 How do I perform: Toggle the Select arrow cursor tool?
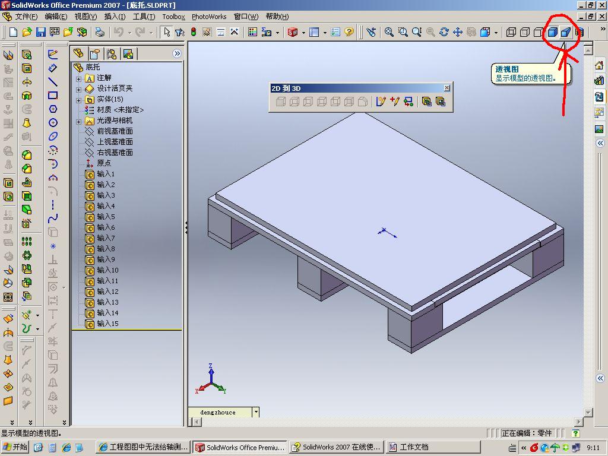point(166,32)
